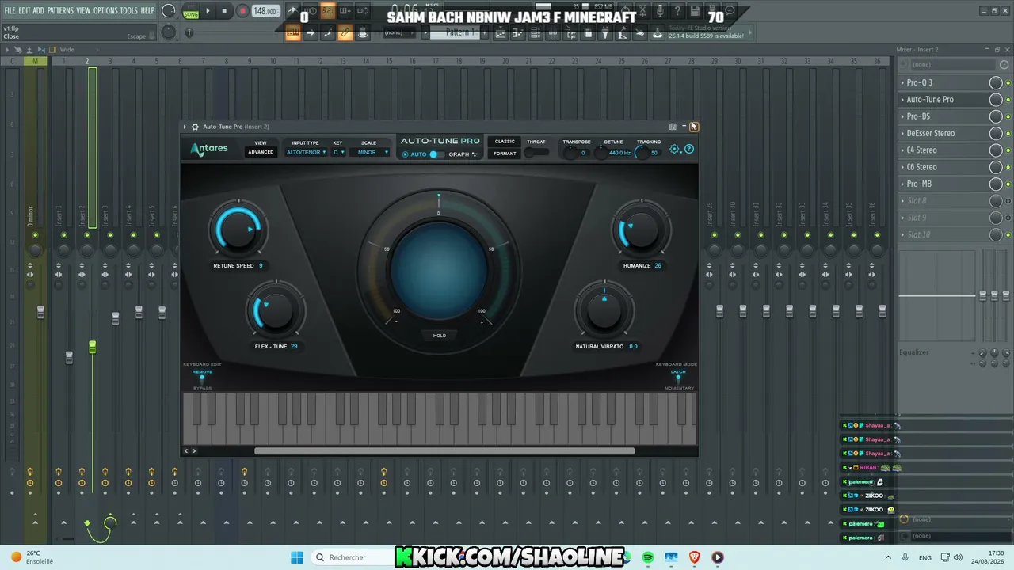The width and height of the screenshot is (1014, 570).
Task: Open the PATTERNS menu
Action: 60,11
